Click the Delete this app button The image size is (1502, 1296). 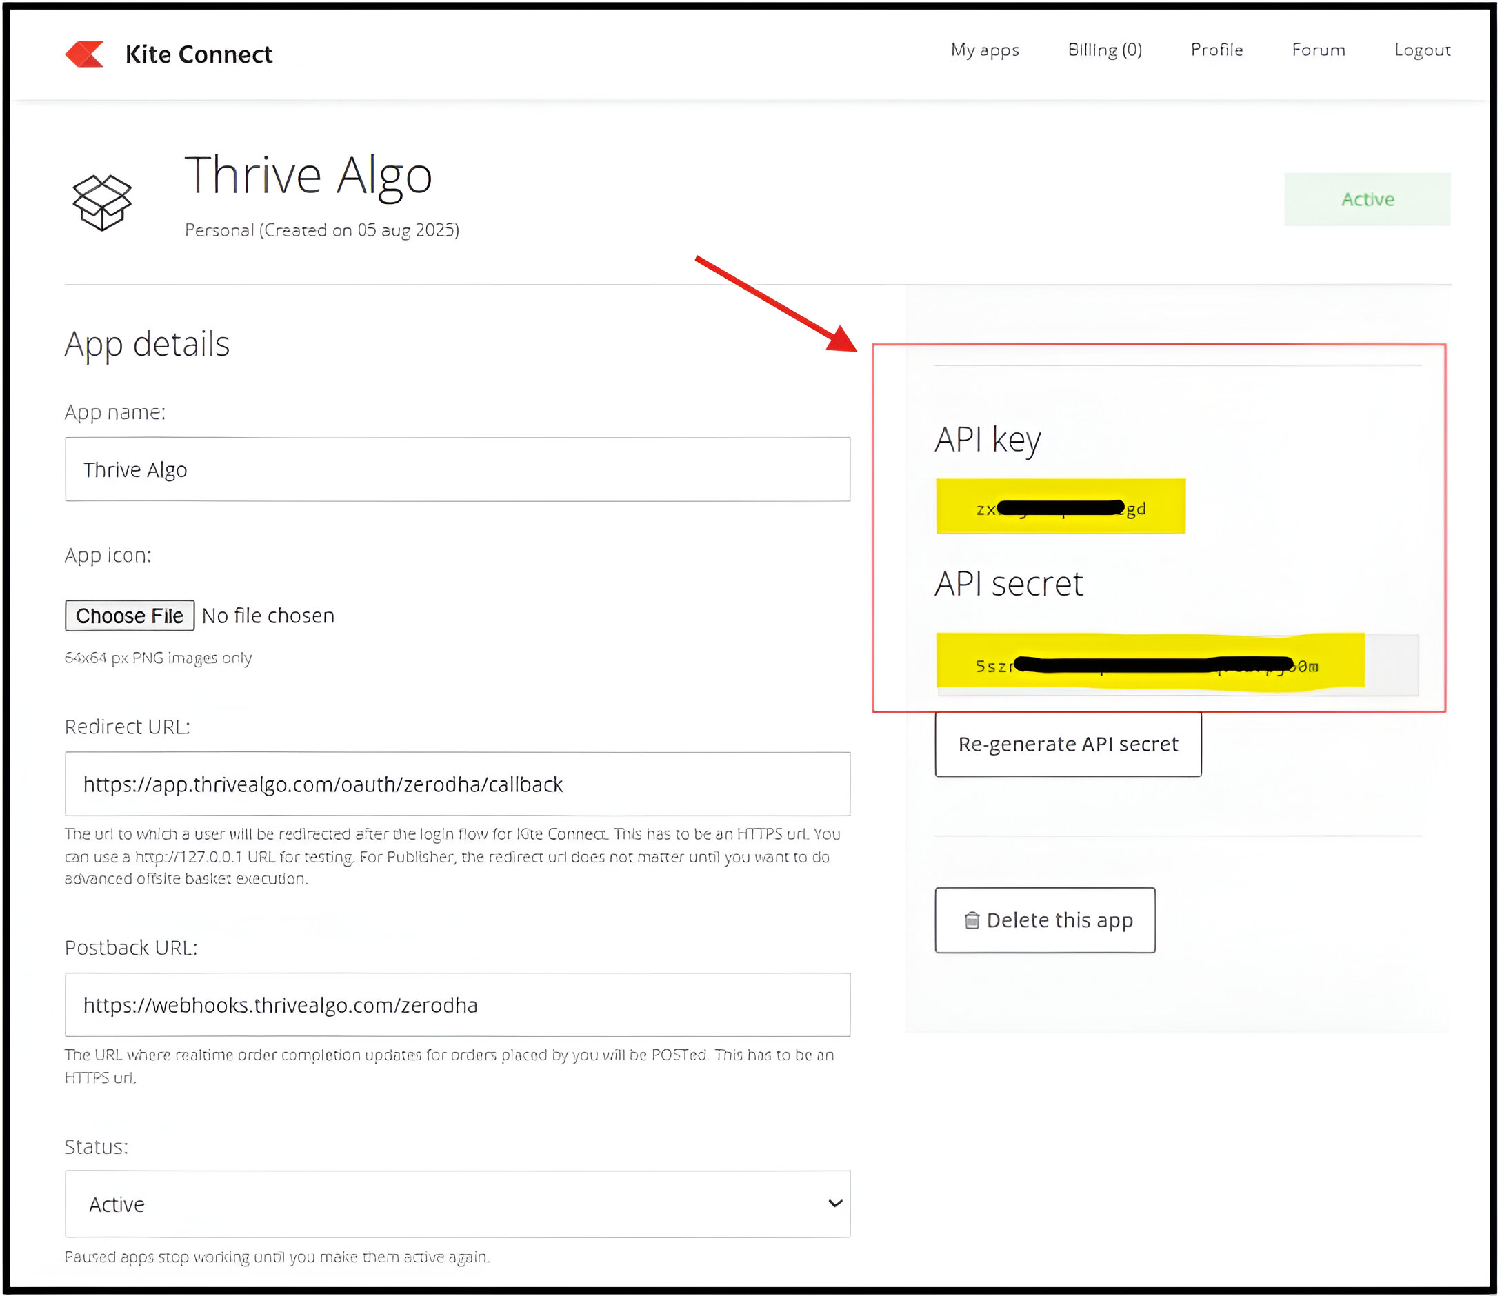[x=1045, y=921]
